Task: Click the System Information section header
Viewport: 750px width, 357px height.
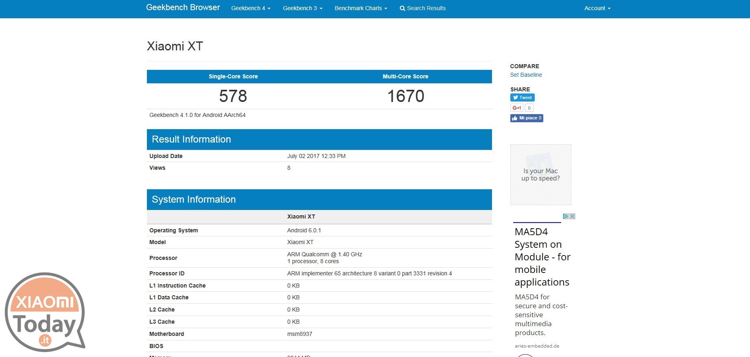Action: [x=319, y=199]
